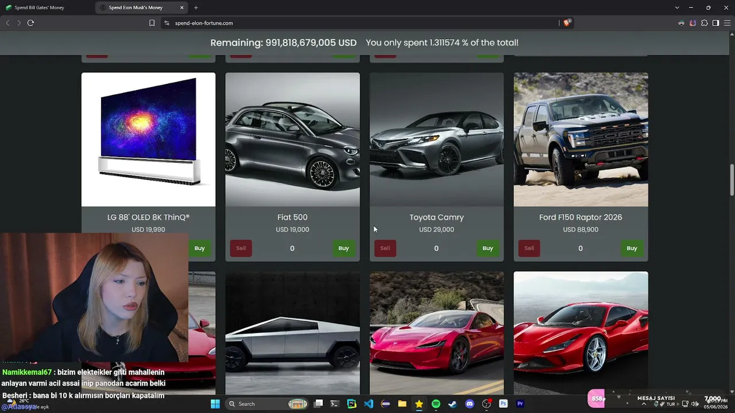Buy a Ford F150 Raptor 2026
The height and width of the screenshot is (413, 735).
pos(632,248)
